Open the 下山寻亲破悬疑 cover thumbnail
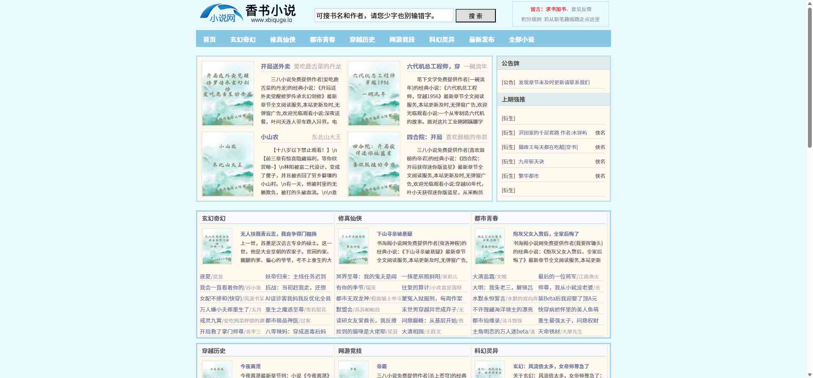The image size is (813, 378). (353, 246)
